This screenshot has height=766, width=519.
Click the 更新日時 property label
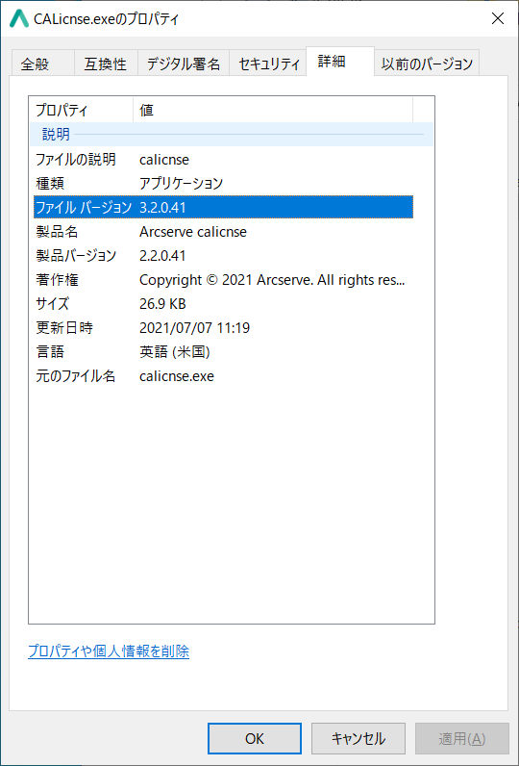pyautogui.click(x=64, y=328)
